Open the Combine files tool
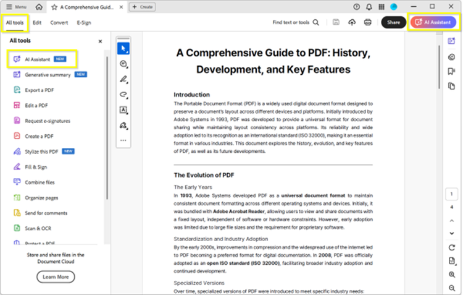 click(x=34, y=182)
